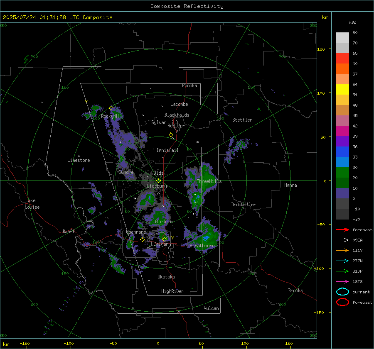This screenshot has height=349, width=374.
Task: Click the slate-indigo 10–0 dBZ swatch
Action: [x=342, y=193]
